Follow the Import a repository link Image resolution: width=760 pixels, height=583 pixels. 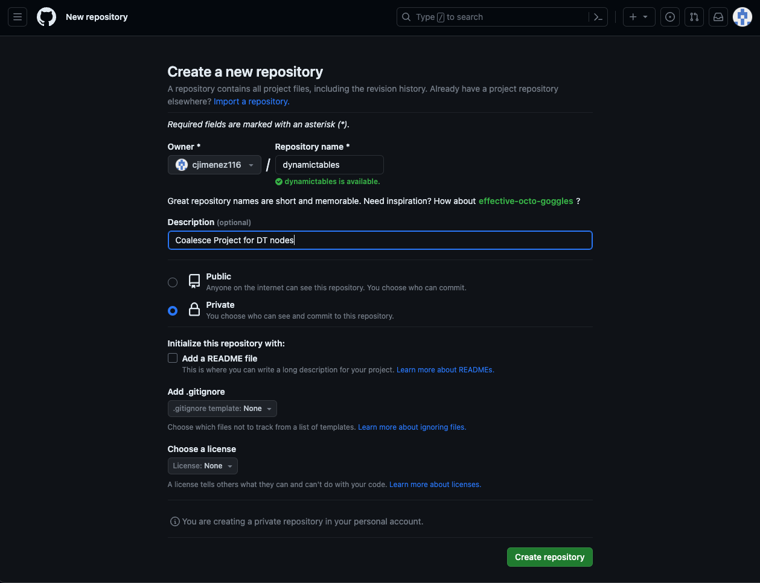pyautogui.click(x=251, y=101)
